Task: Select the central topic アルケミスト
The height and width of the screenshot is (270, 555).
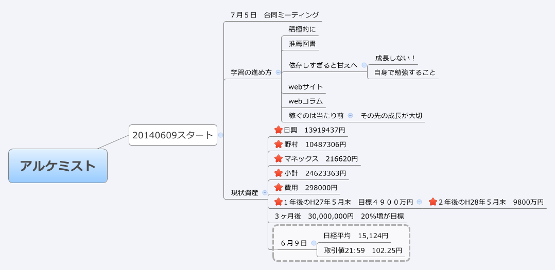Action: pyautogui.click(x=58, y=166)
